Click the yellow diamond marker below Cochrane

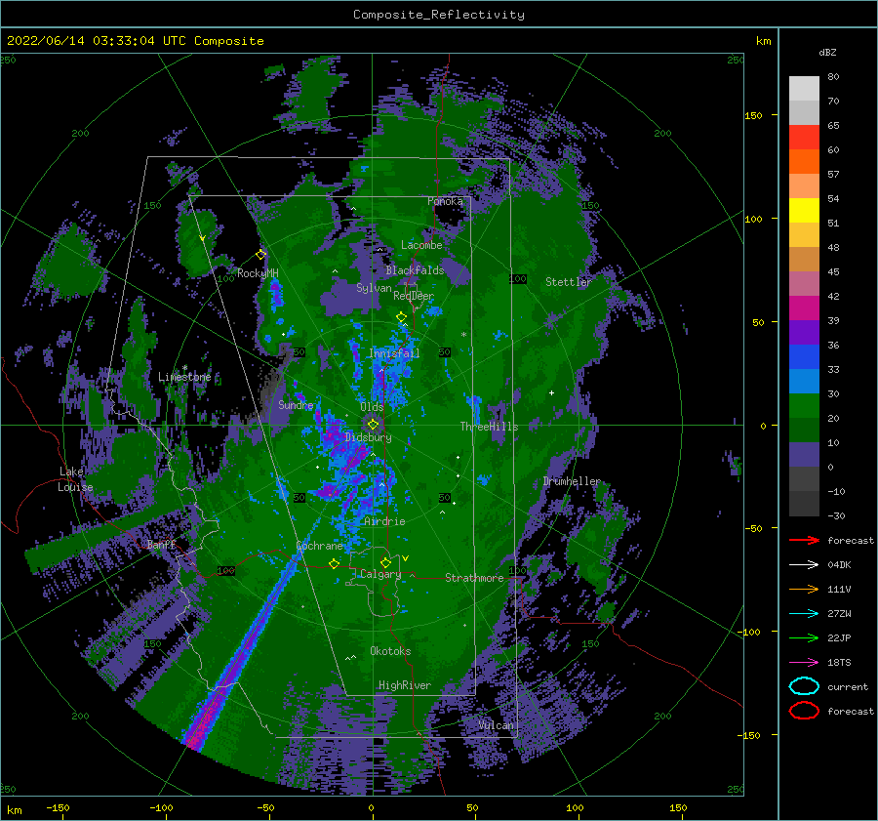(x=334, y=563)
